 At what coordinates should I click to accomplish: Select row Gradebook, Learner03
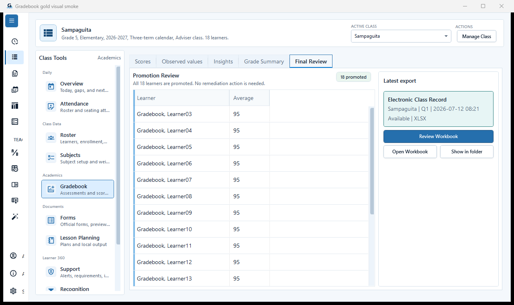pyautogui.click(x=251, y=114)
